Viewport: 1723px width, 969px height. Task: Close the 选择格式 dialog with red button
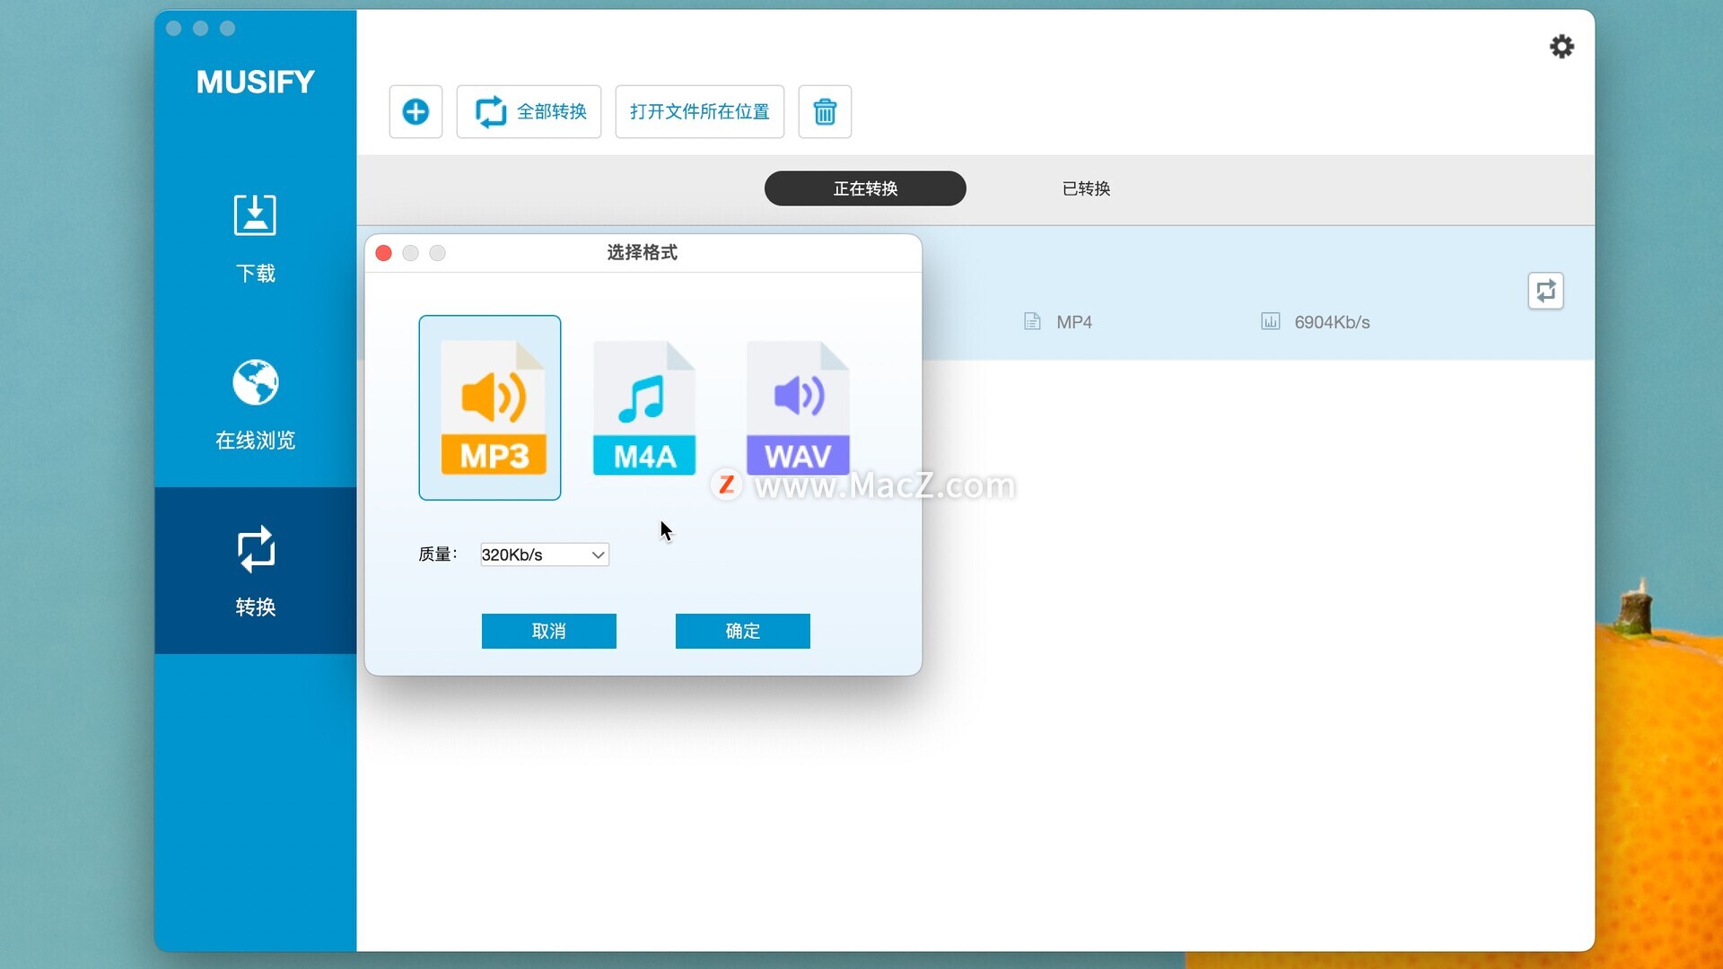(x=383, y=253)
